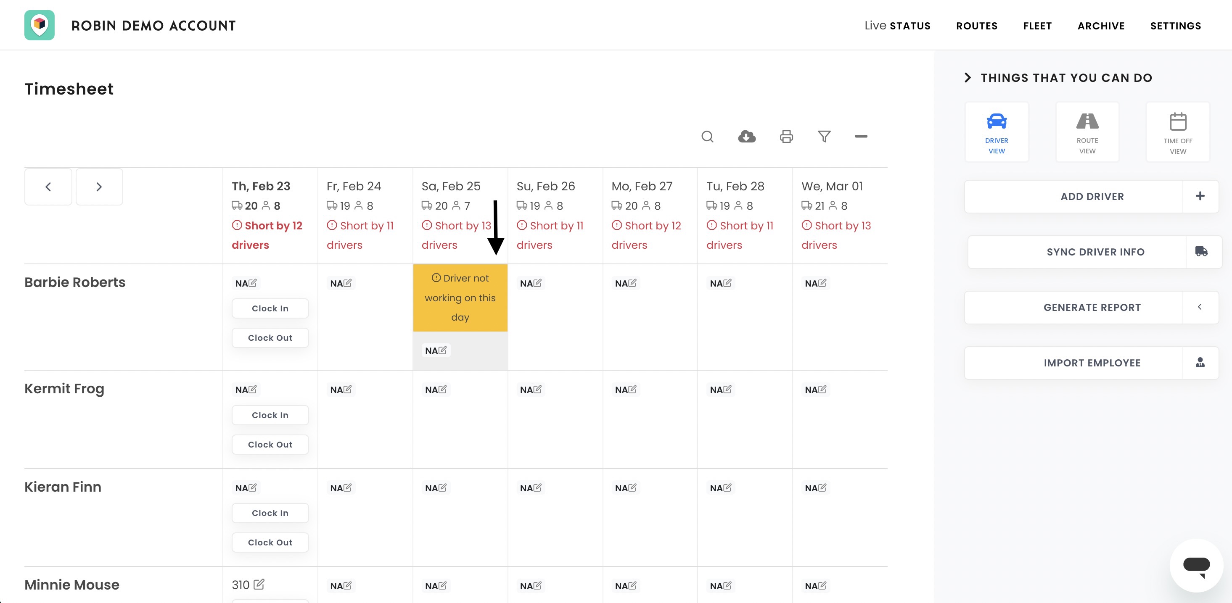Screen dimensions: 1232x603
Task: Open Time Off View calendar icon
Action: [1177, 121]
